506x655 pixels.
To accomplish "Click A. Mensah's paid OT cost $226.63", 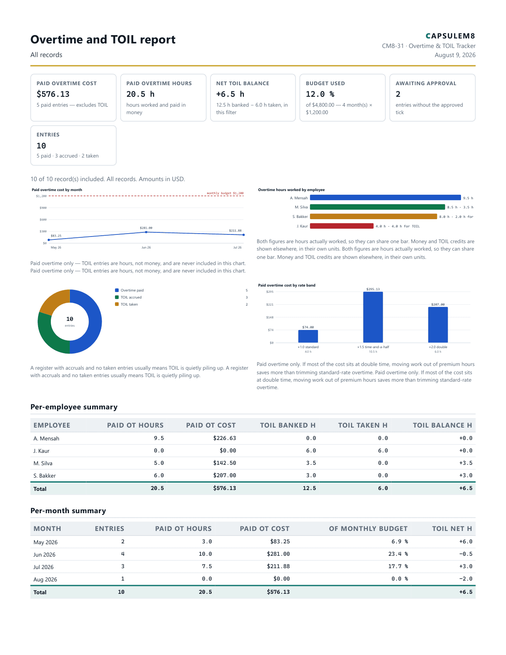I will [x=224, y=438].
